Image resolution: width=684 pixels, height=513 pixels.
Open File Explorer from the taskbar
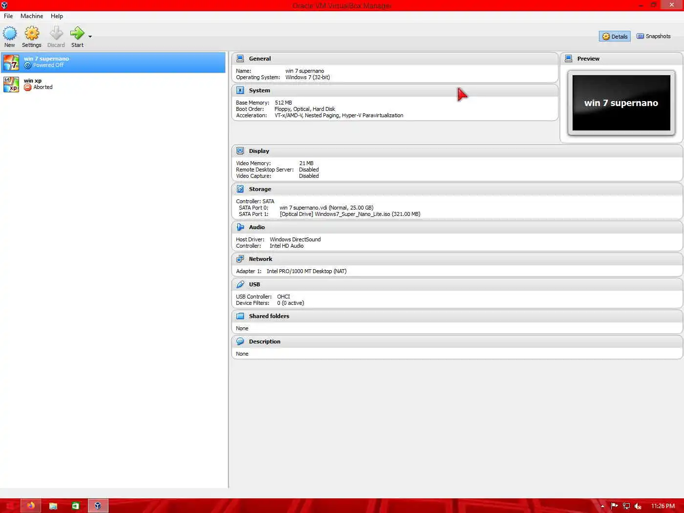pyautogui.click(x=53, y=506)
